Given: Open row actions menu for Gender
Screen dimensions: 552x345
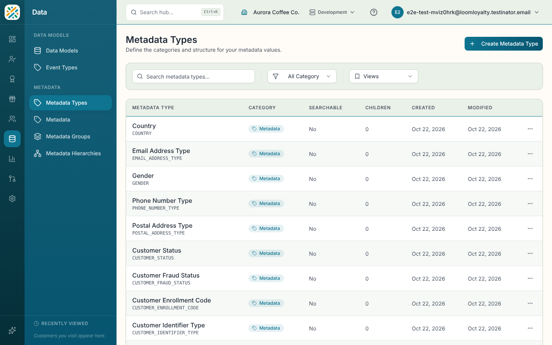Looking at the screenshot, I should 530,179.
